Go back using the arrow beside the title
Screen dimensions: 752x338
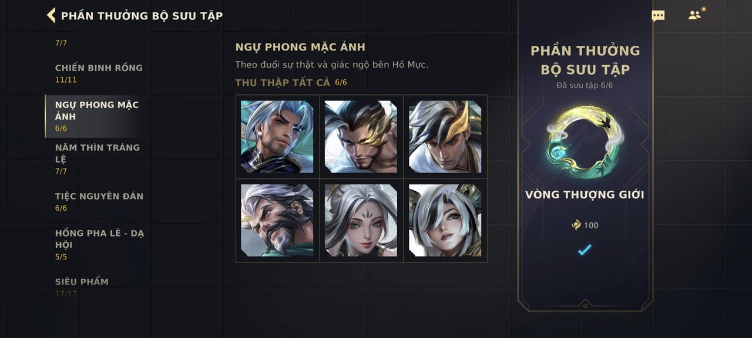click(51, 15)
